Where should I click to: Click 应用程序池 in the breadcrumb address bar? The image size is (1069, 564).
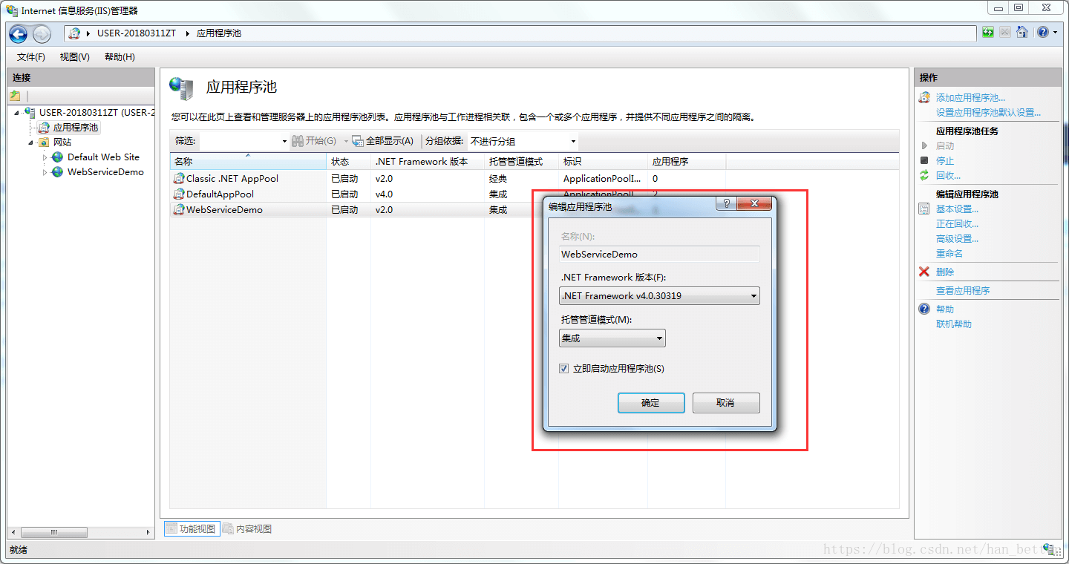(x=218, y=33)
